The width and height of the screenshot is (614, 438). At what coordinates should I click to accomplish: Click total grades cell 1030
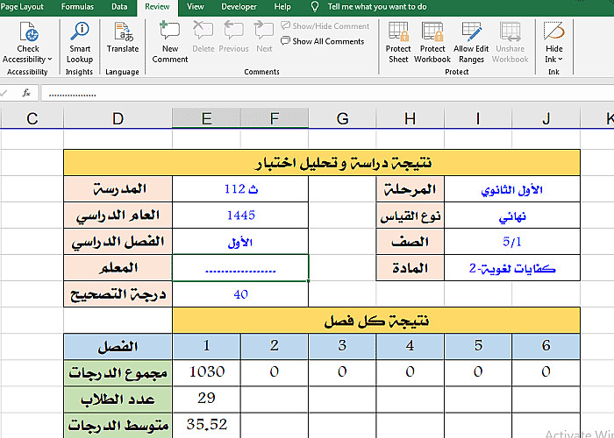pos(206,372)
